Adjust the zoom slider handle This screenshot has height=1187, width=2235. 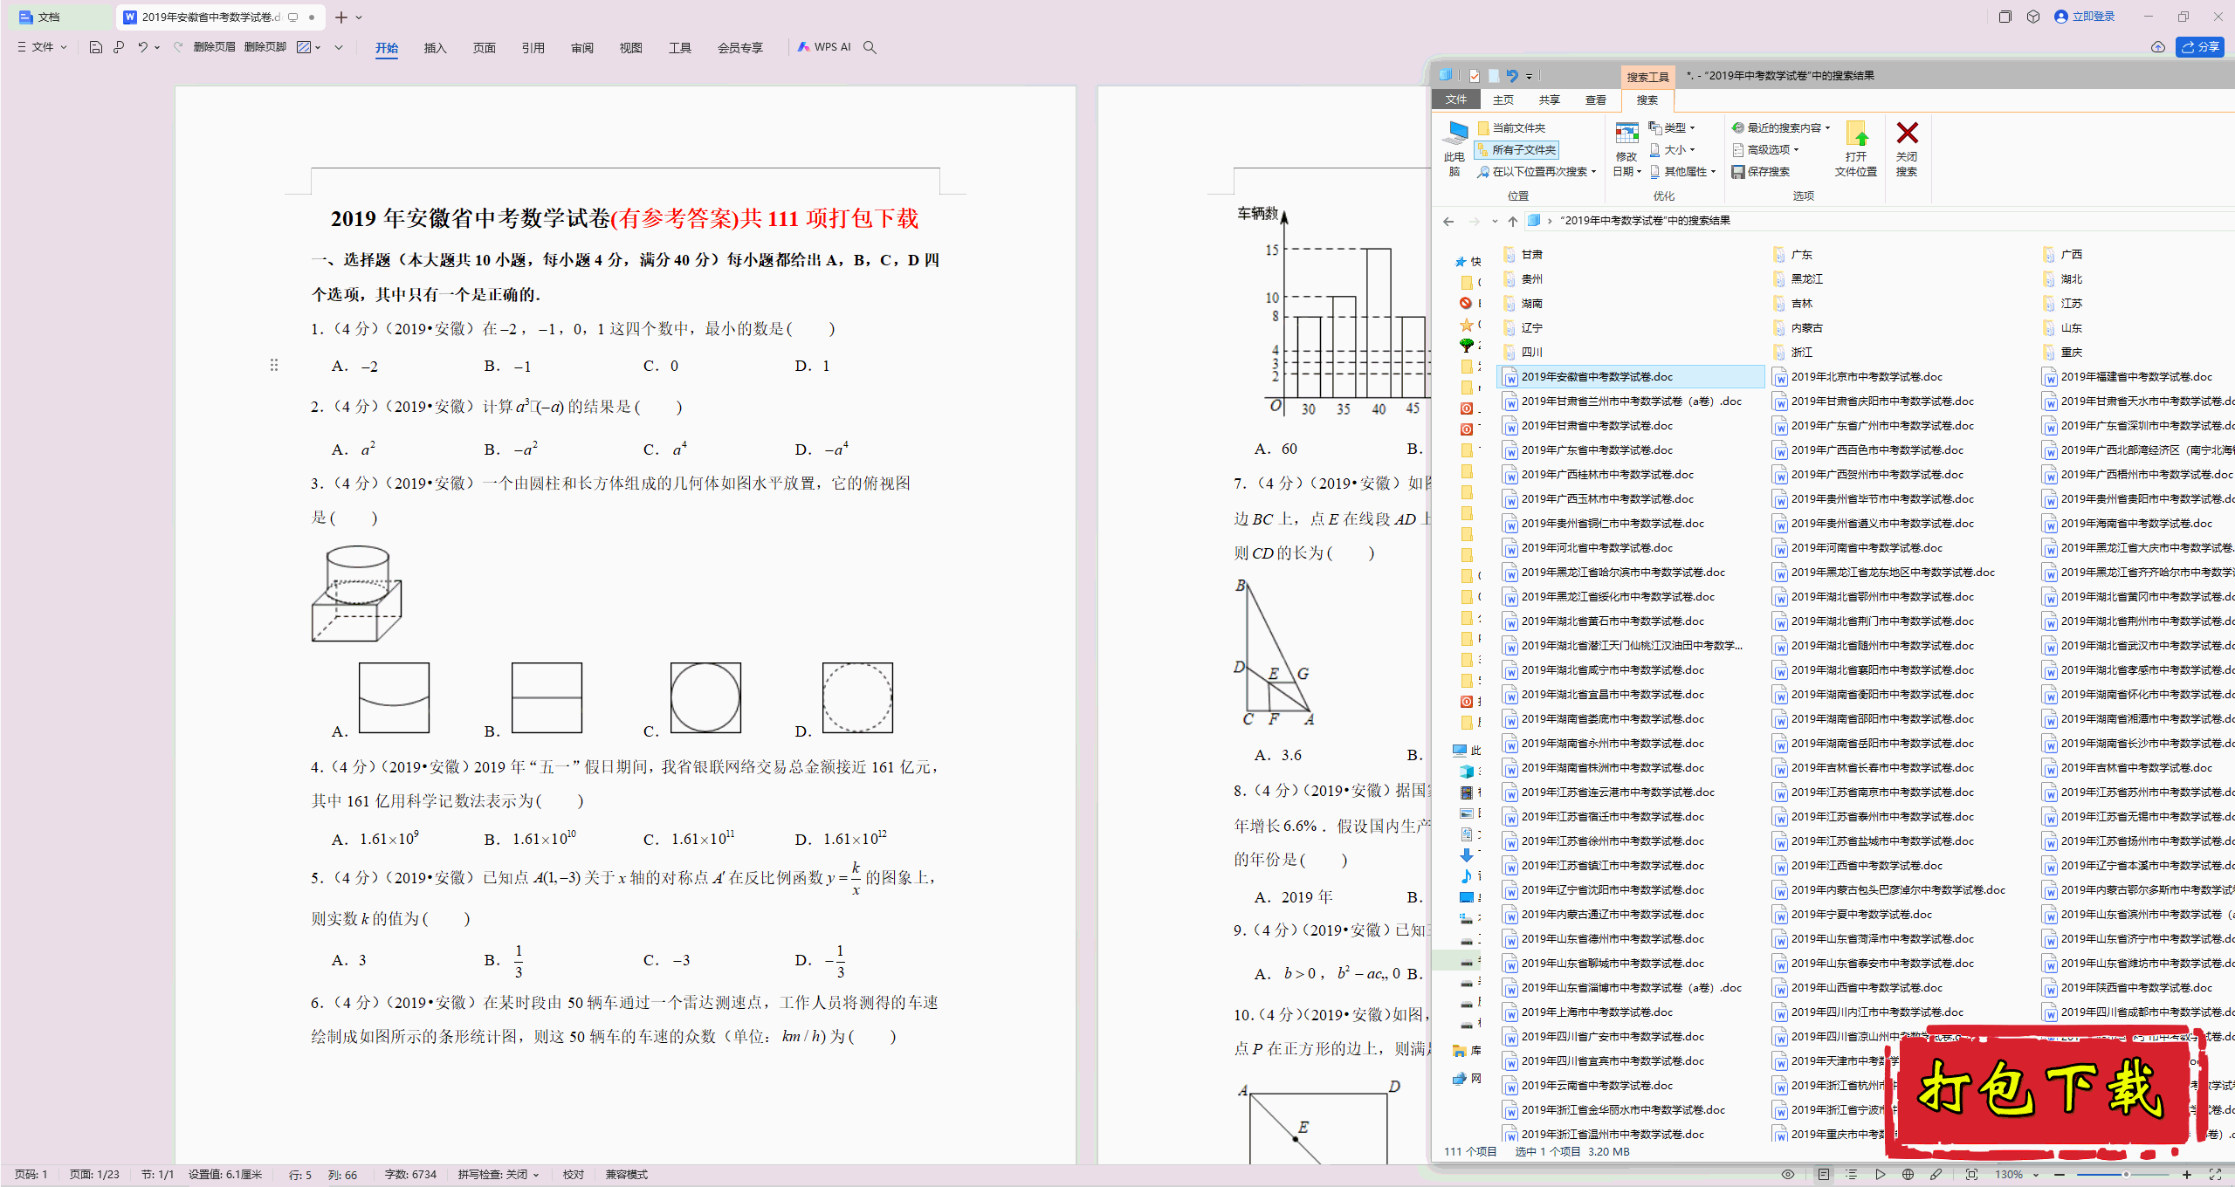[x=2126, y=1174]
